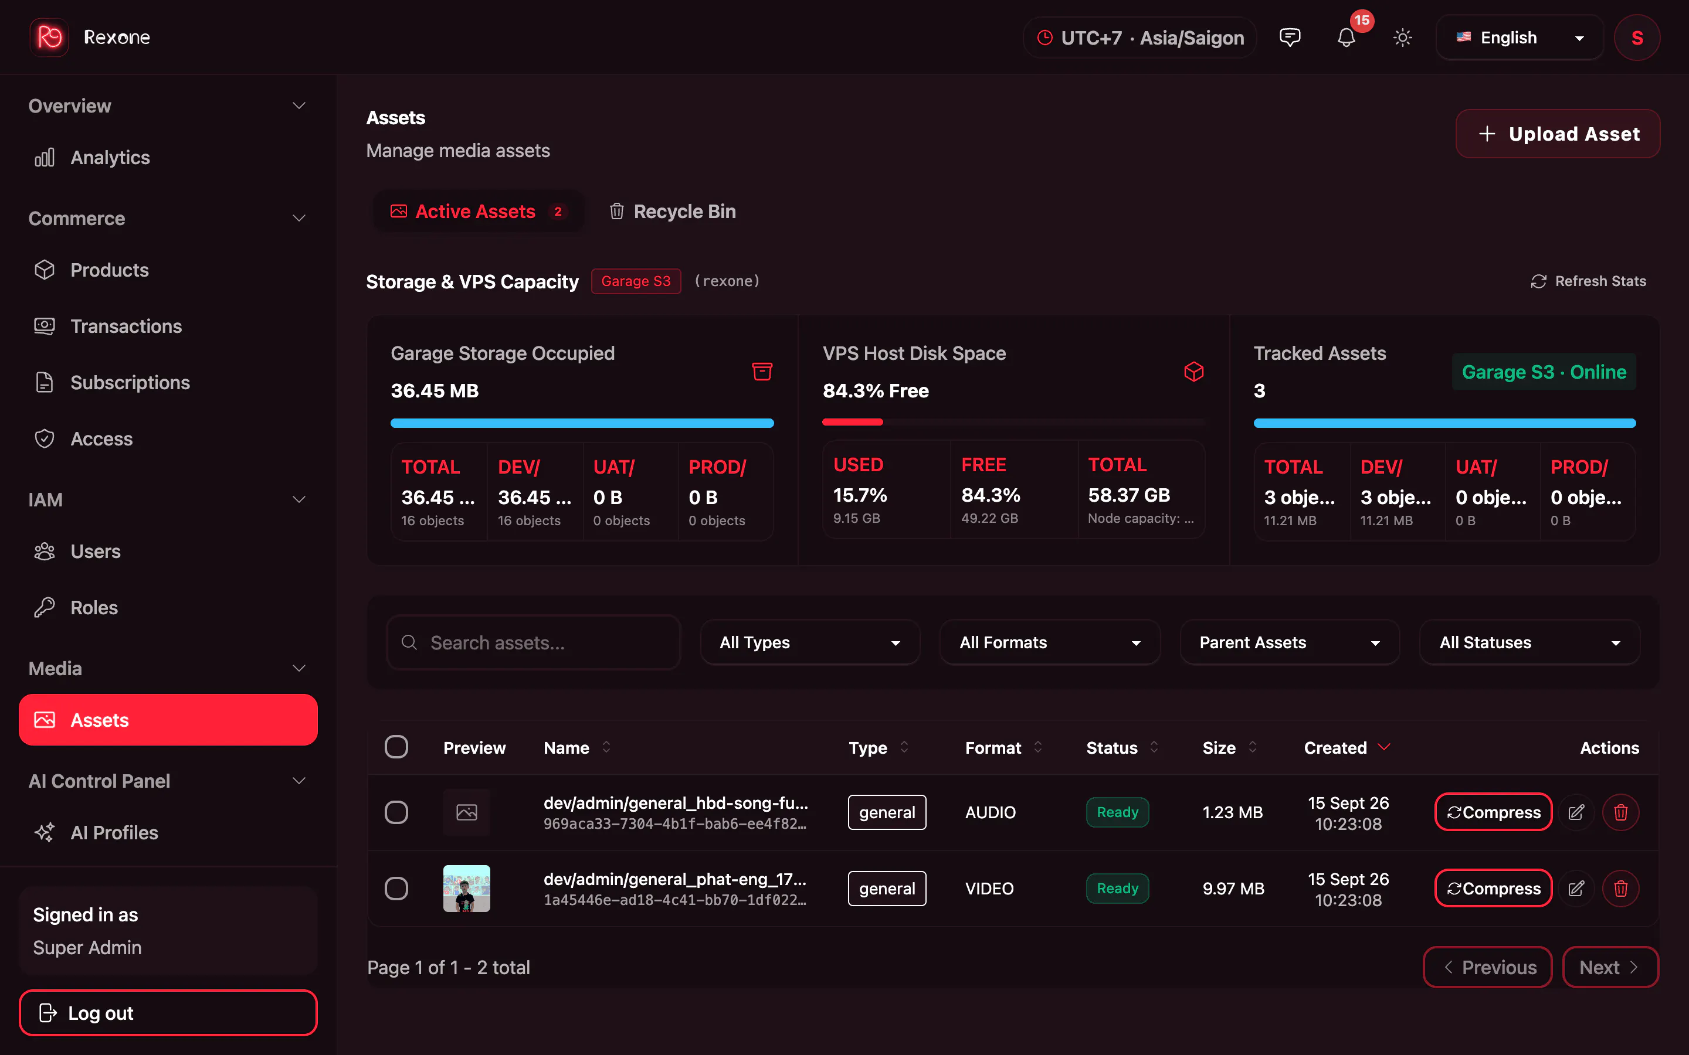Open the All Statuses filter dropdown
1689x1055 pixels.
pyautogui.click(x=1529, y=642)
